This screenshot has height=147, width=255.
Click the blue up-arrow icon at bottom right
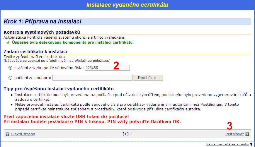point(251,144)
